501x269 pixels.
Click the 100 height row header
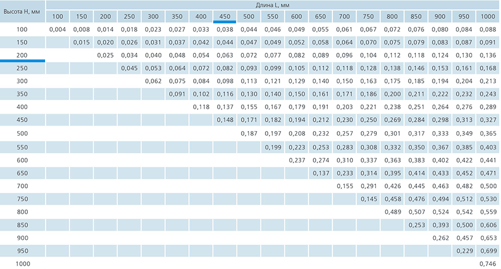22,29
